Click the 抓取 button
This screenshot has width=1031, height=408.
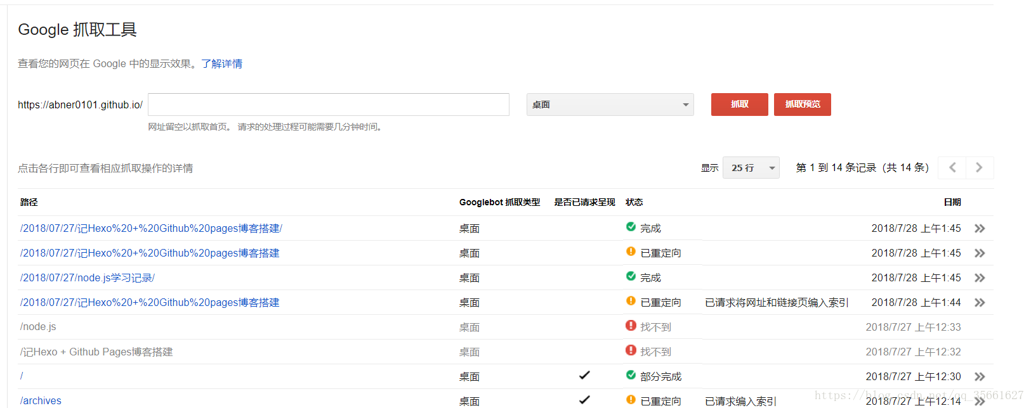tap(740, 105)
